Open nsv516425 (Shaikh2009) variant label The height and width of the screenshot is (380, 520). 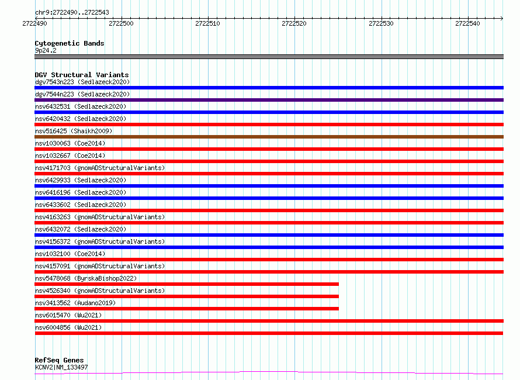click(74, 131)
